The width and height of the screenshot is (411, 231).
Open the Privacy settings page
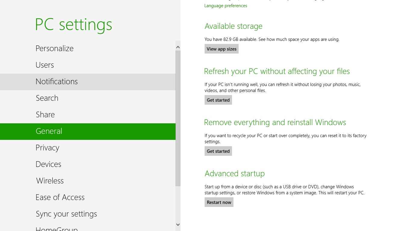click(47, 147)
